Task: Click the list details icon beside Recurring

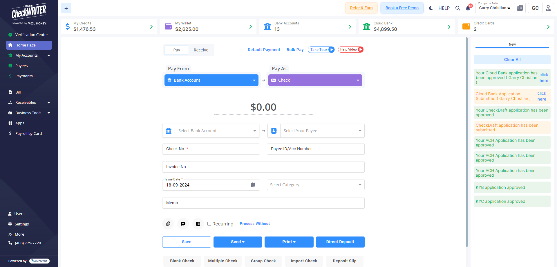Action: 198,224
